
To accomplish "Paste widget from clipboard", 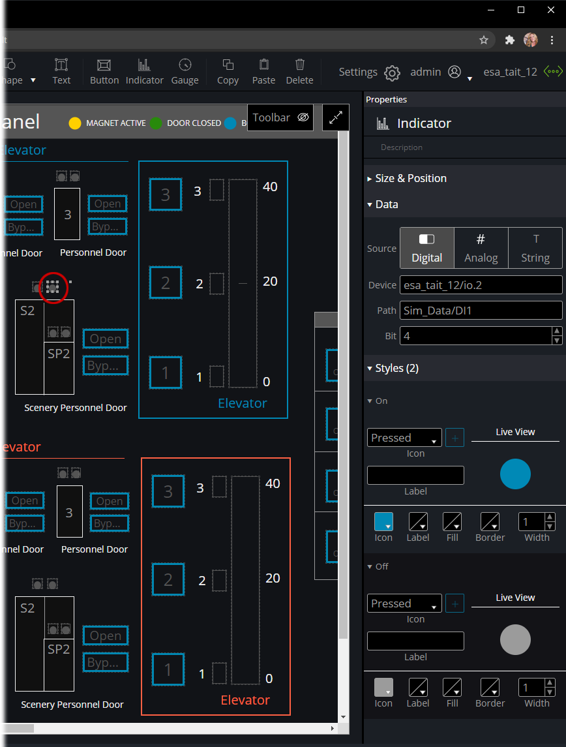I will (263, 72).
